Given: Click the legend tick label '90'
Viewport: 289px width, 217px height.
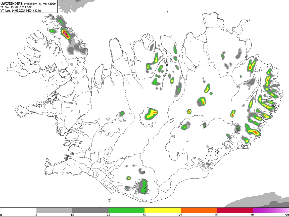Looking at the screenshot, I should point(217,215).
